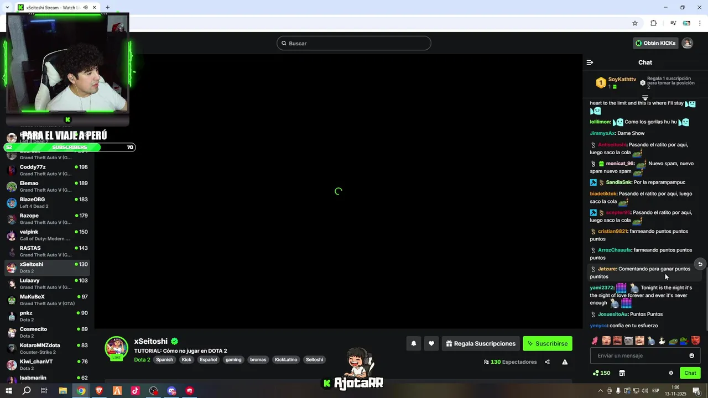The image size is (708, 398).
Task: Show hidden system tray icons chevron
Action: 601,391
